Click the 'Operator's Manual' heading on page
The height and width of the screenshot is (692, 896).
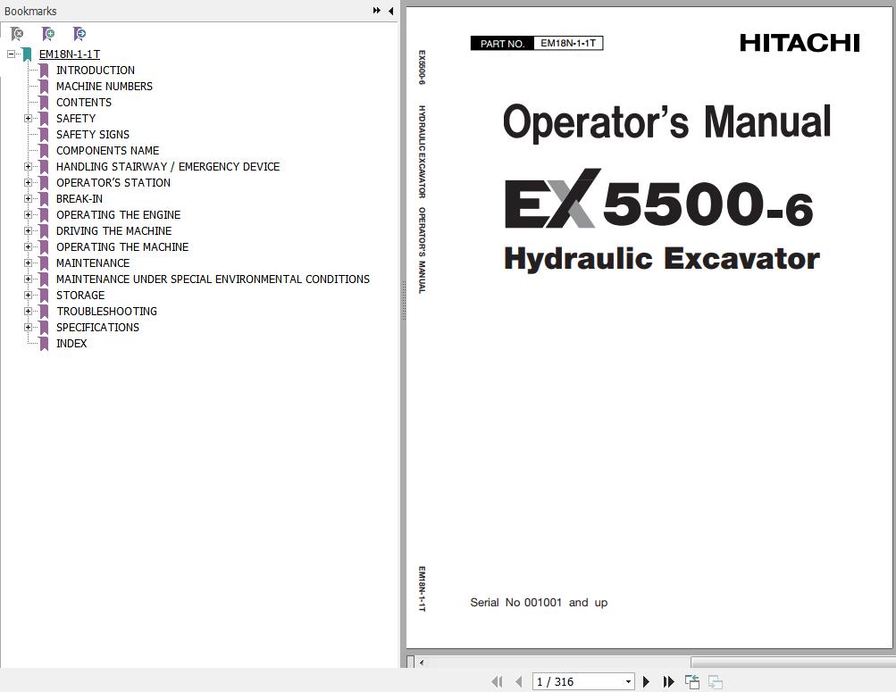point(666,121)
